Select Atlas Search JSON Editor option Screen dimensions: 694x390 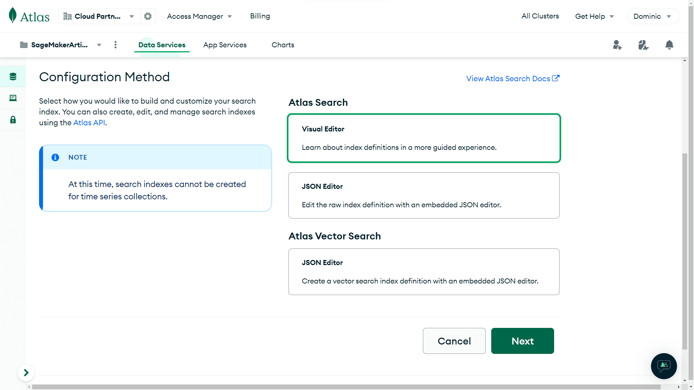(424, 195)
